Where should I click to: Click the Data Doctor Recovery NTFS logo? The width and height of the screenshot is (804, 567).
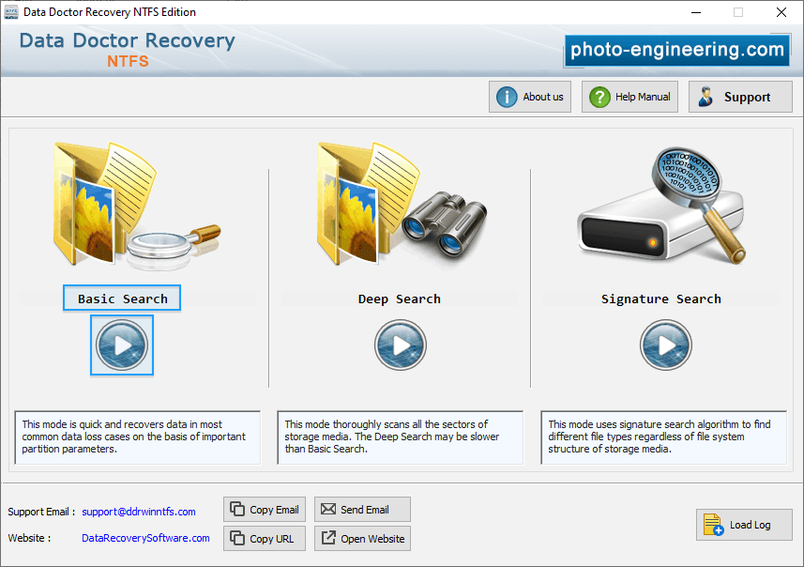click(128, 50)
